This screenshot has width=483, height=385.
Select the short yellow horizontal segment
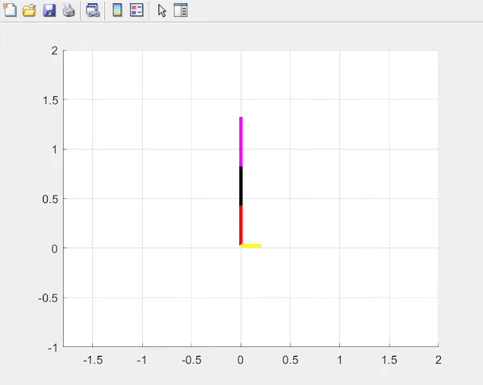point(251,246)
